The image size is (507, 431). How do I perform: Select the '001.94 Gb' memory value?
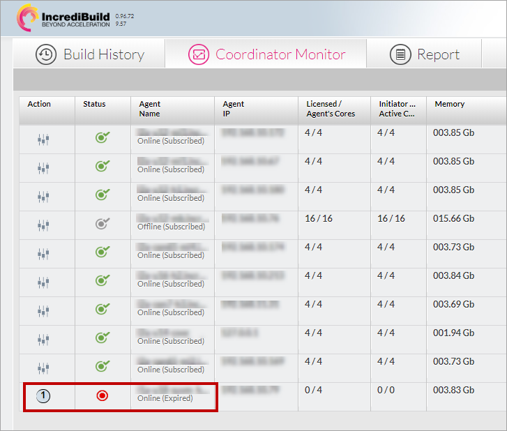click(x=453, y=333)
